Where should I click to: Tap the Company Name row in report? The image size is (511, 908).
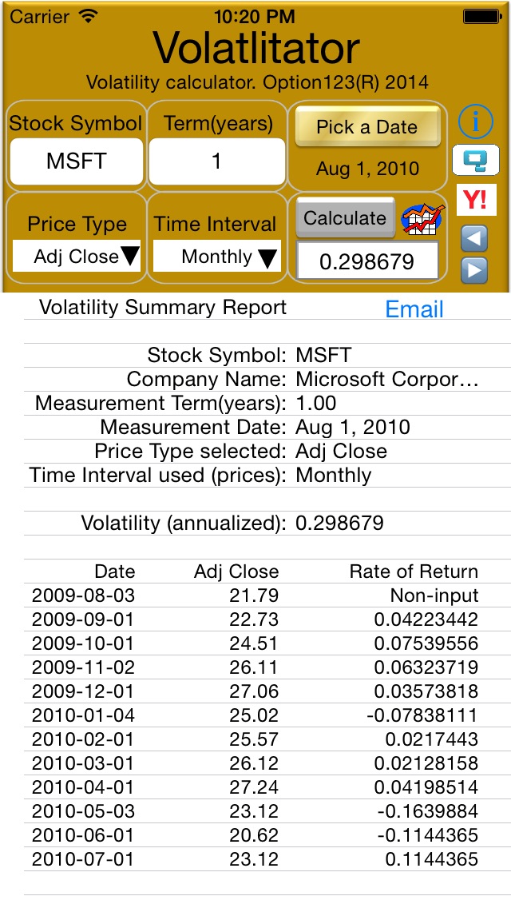tap(255, 379)
